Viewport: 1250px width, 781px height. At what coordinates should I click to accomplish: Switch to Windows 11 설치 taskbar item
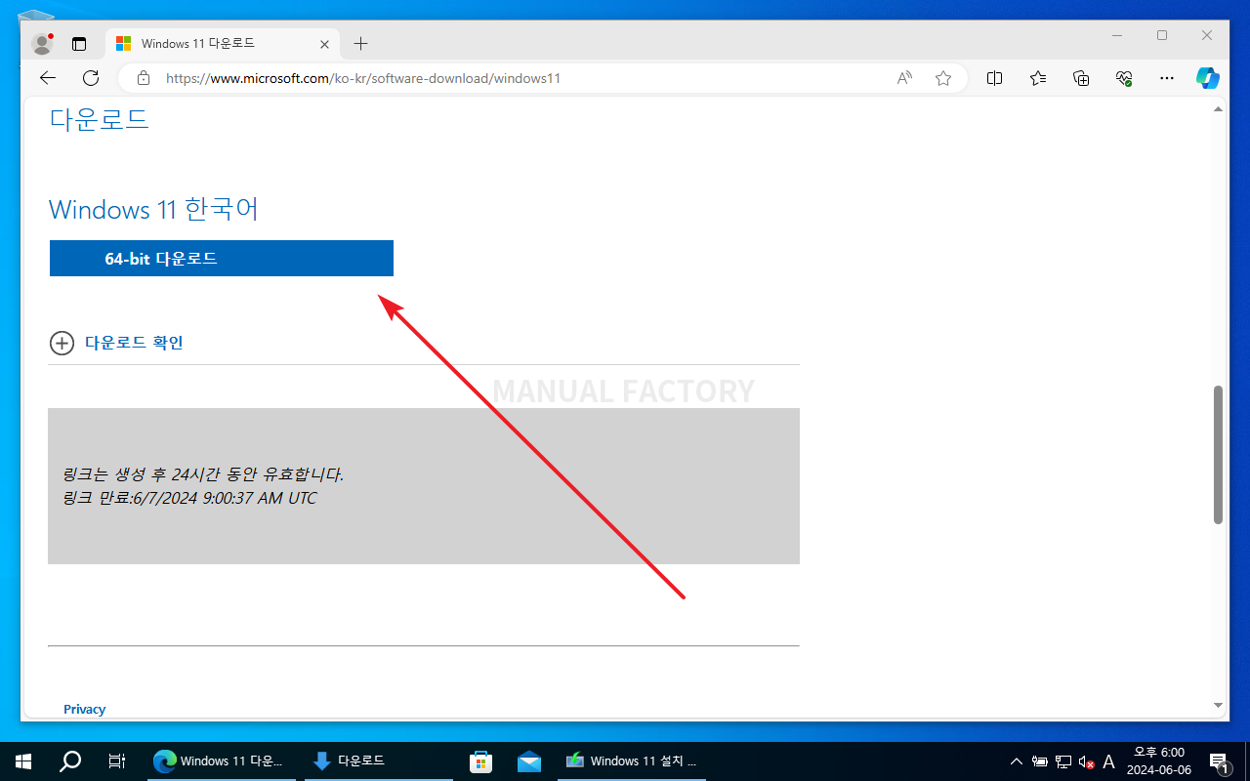632,761
